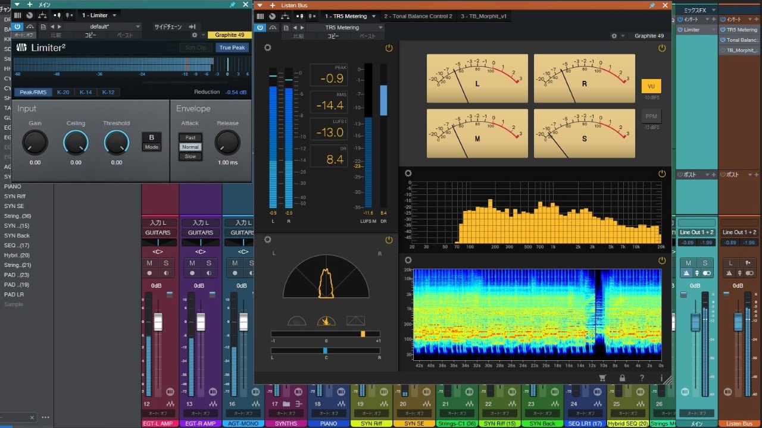
Task: Toggle spectrum analyzer power icon
Action: tap(662, 174)
